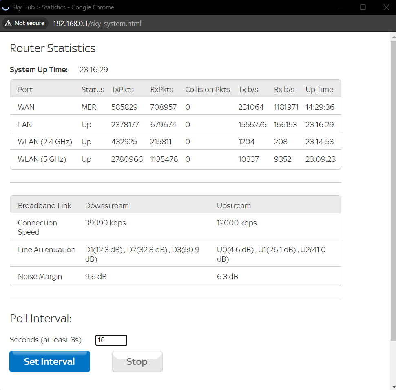Click the Seconds (at least 3s) label
Screen dimensions: 396x390
click(x=46, y=340)
